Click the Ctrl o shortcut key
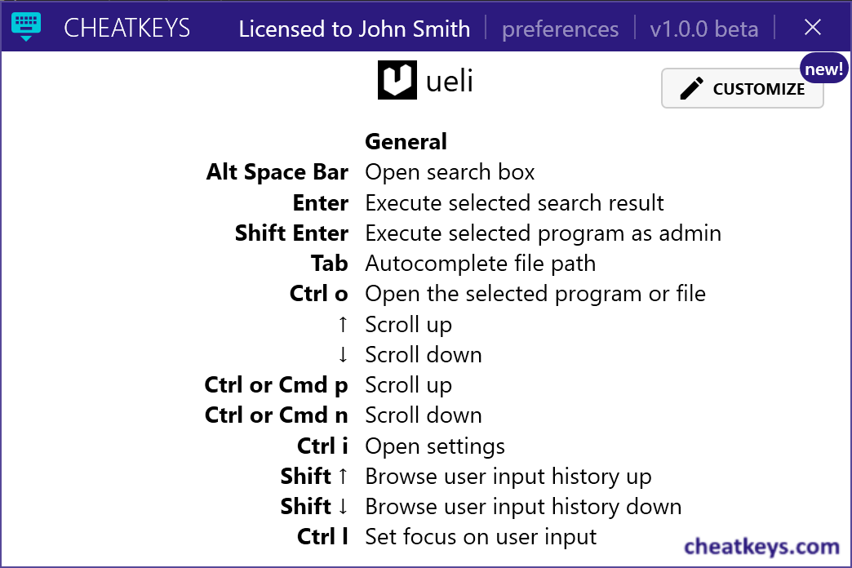Image resolution: width=852 pixels, height=568 pixels. 318,294
